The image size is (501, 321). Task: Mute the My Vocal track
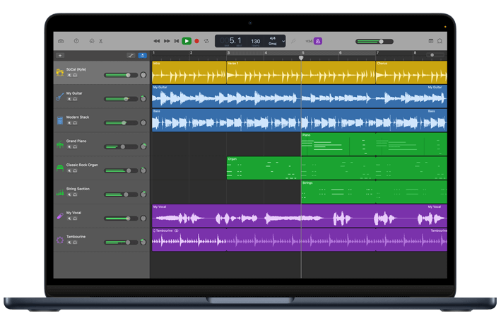tap(69, 218)
